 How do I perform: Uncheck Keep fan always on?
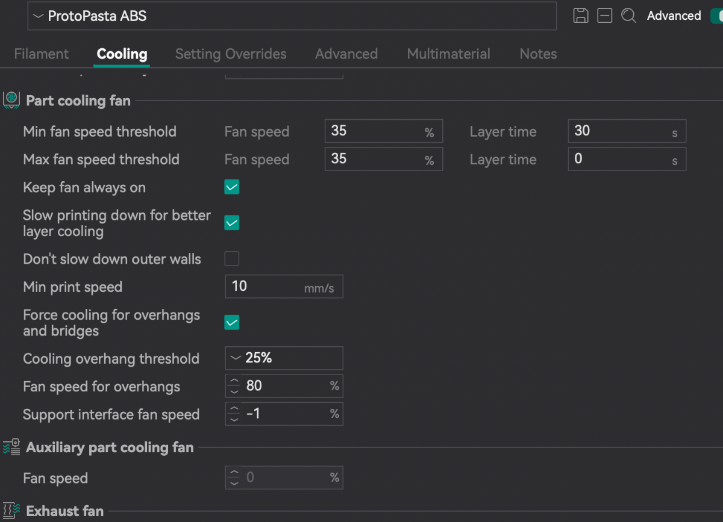coord(232,187)
